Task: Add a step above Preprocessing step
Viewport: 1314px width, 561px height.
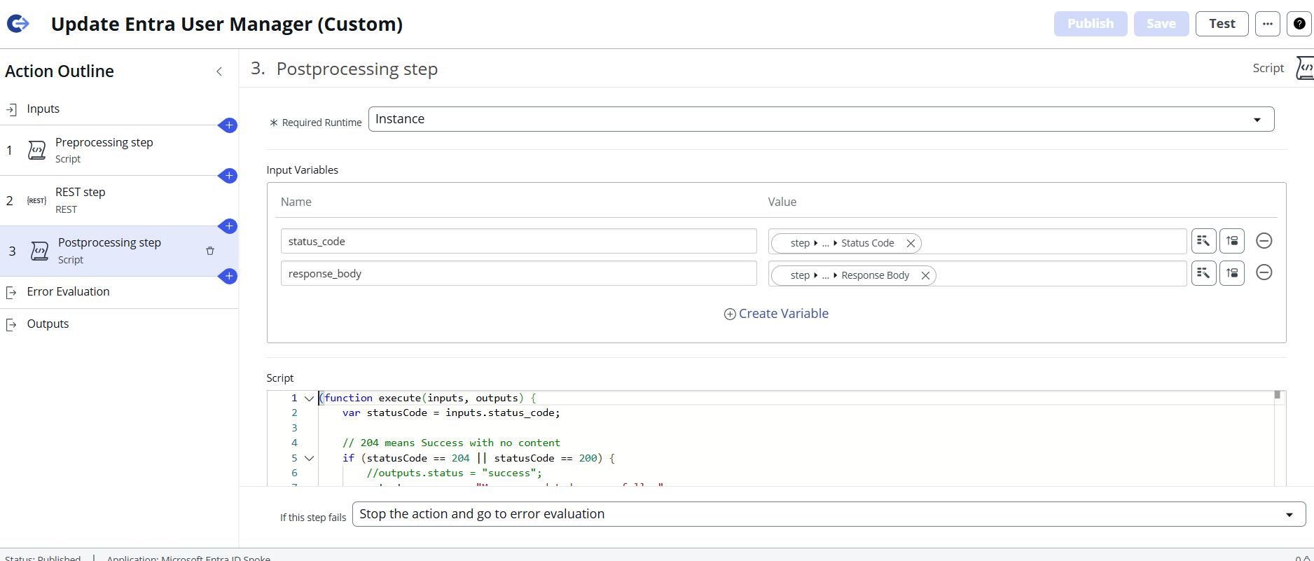Action: tap(228, 125)
